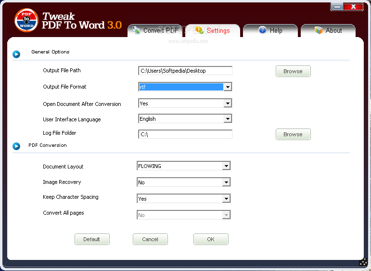Image resolution: width=371 pixels, height=271 pixels.
Task: Click General Options blue arrow icon
Action: tap(16, 54)
